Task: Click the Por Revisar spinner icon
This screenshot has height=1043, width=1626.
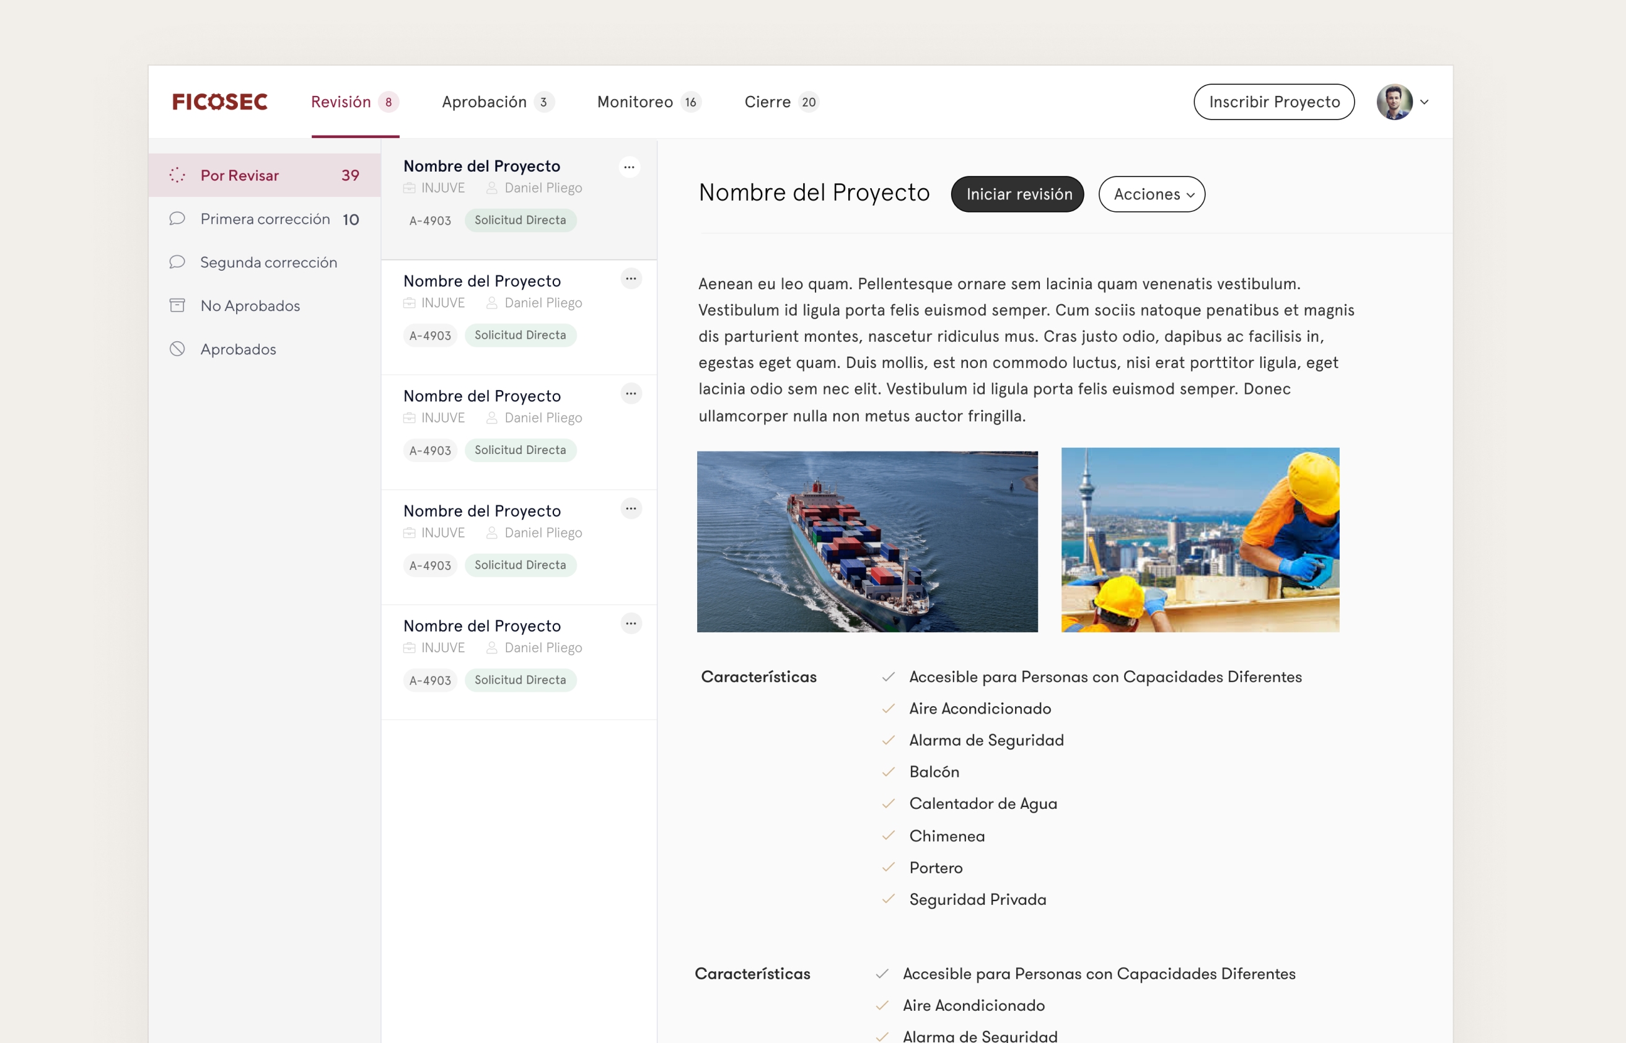Action: (x=177, y=175)
